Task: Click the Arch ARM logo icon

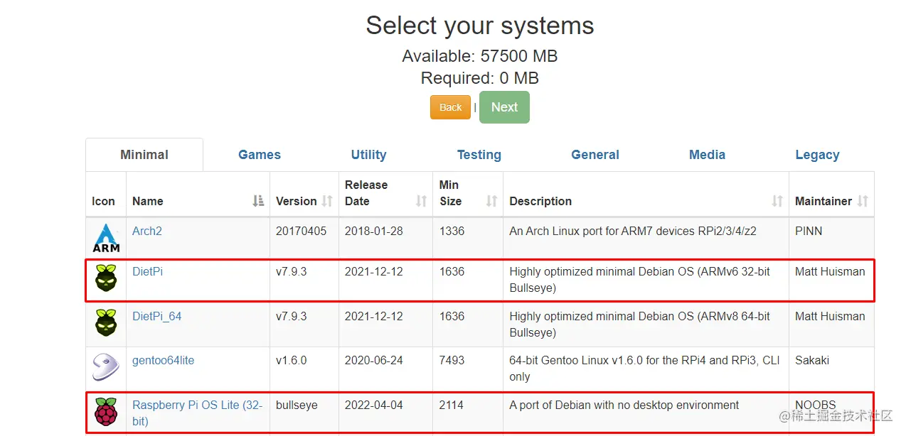Action: [106, 238]
